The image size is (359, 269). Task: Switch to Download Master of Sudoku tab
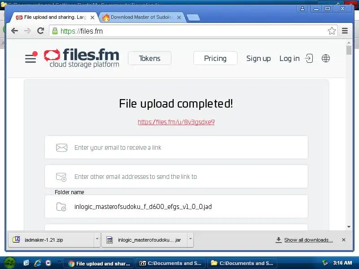[x=141, y=17]
